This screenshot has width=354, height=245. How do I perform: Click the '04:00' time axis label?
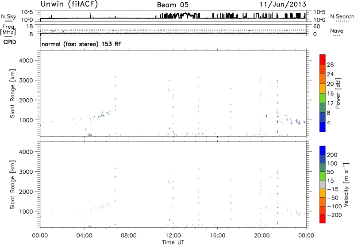(x=84, y=236)
